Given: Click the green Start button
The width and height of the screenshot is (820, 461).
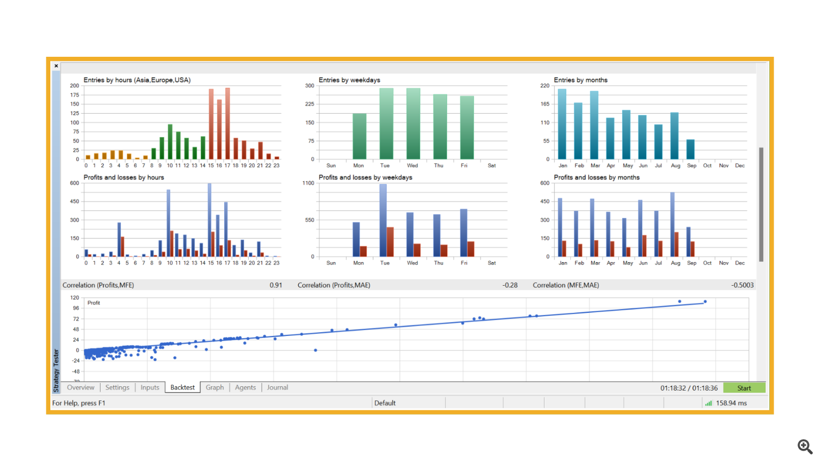Looking at the screenshot, I should pyautogui.click(x=744, y=388).
